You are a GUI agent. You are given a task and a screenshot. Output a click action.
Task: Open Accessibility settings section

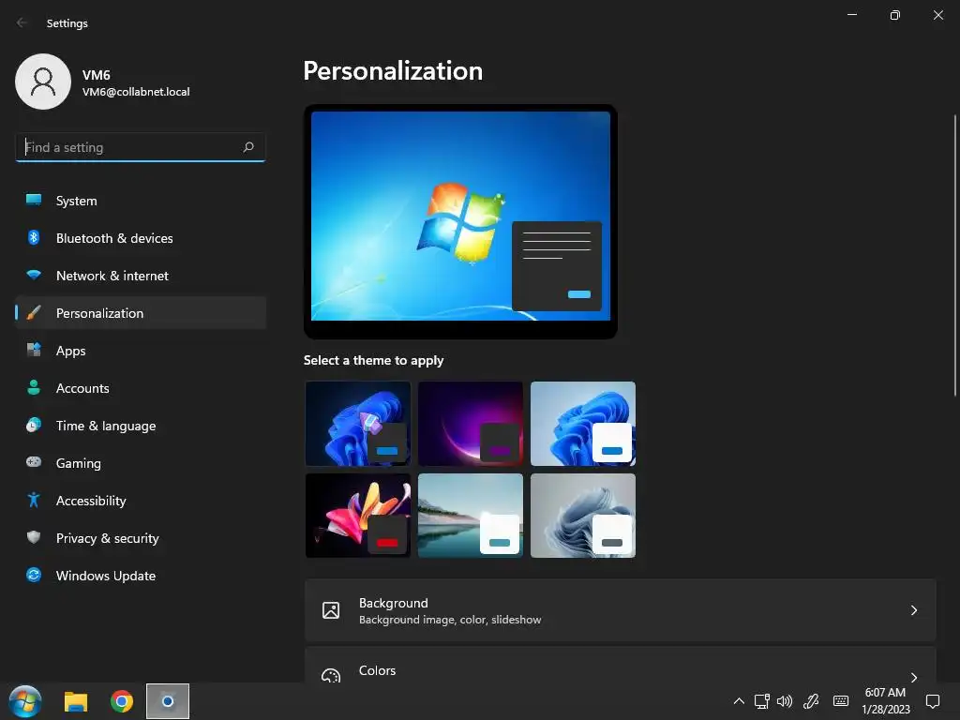pos(141,501)
